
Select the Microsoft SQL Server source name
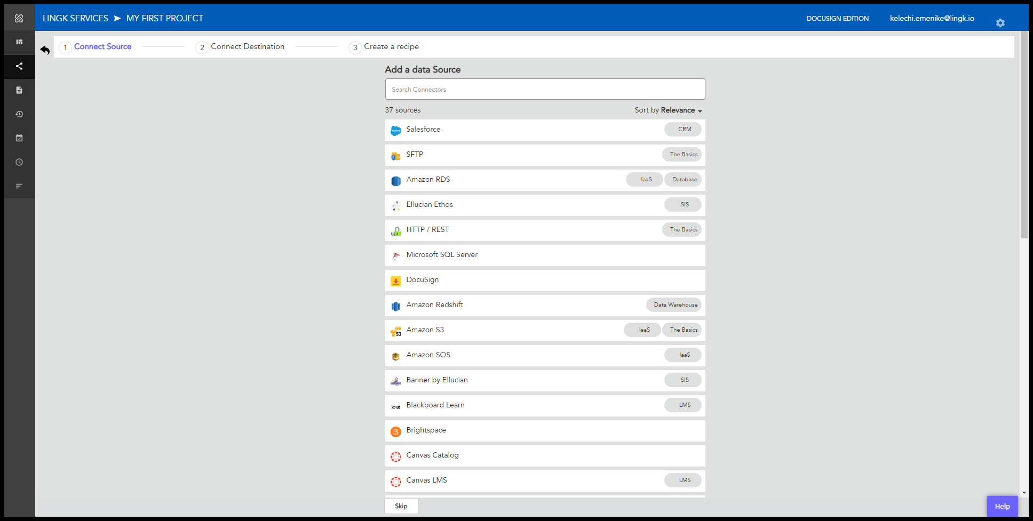coord(442,254)
